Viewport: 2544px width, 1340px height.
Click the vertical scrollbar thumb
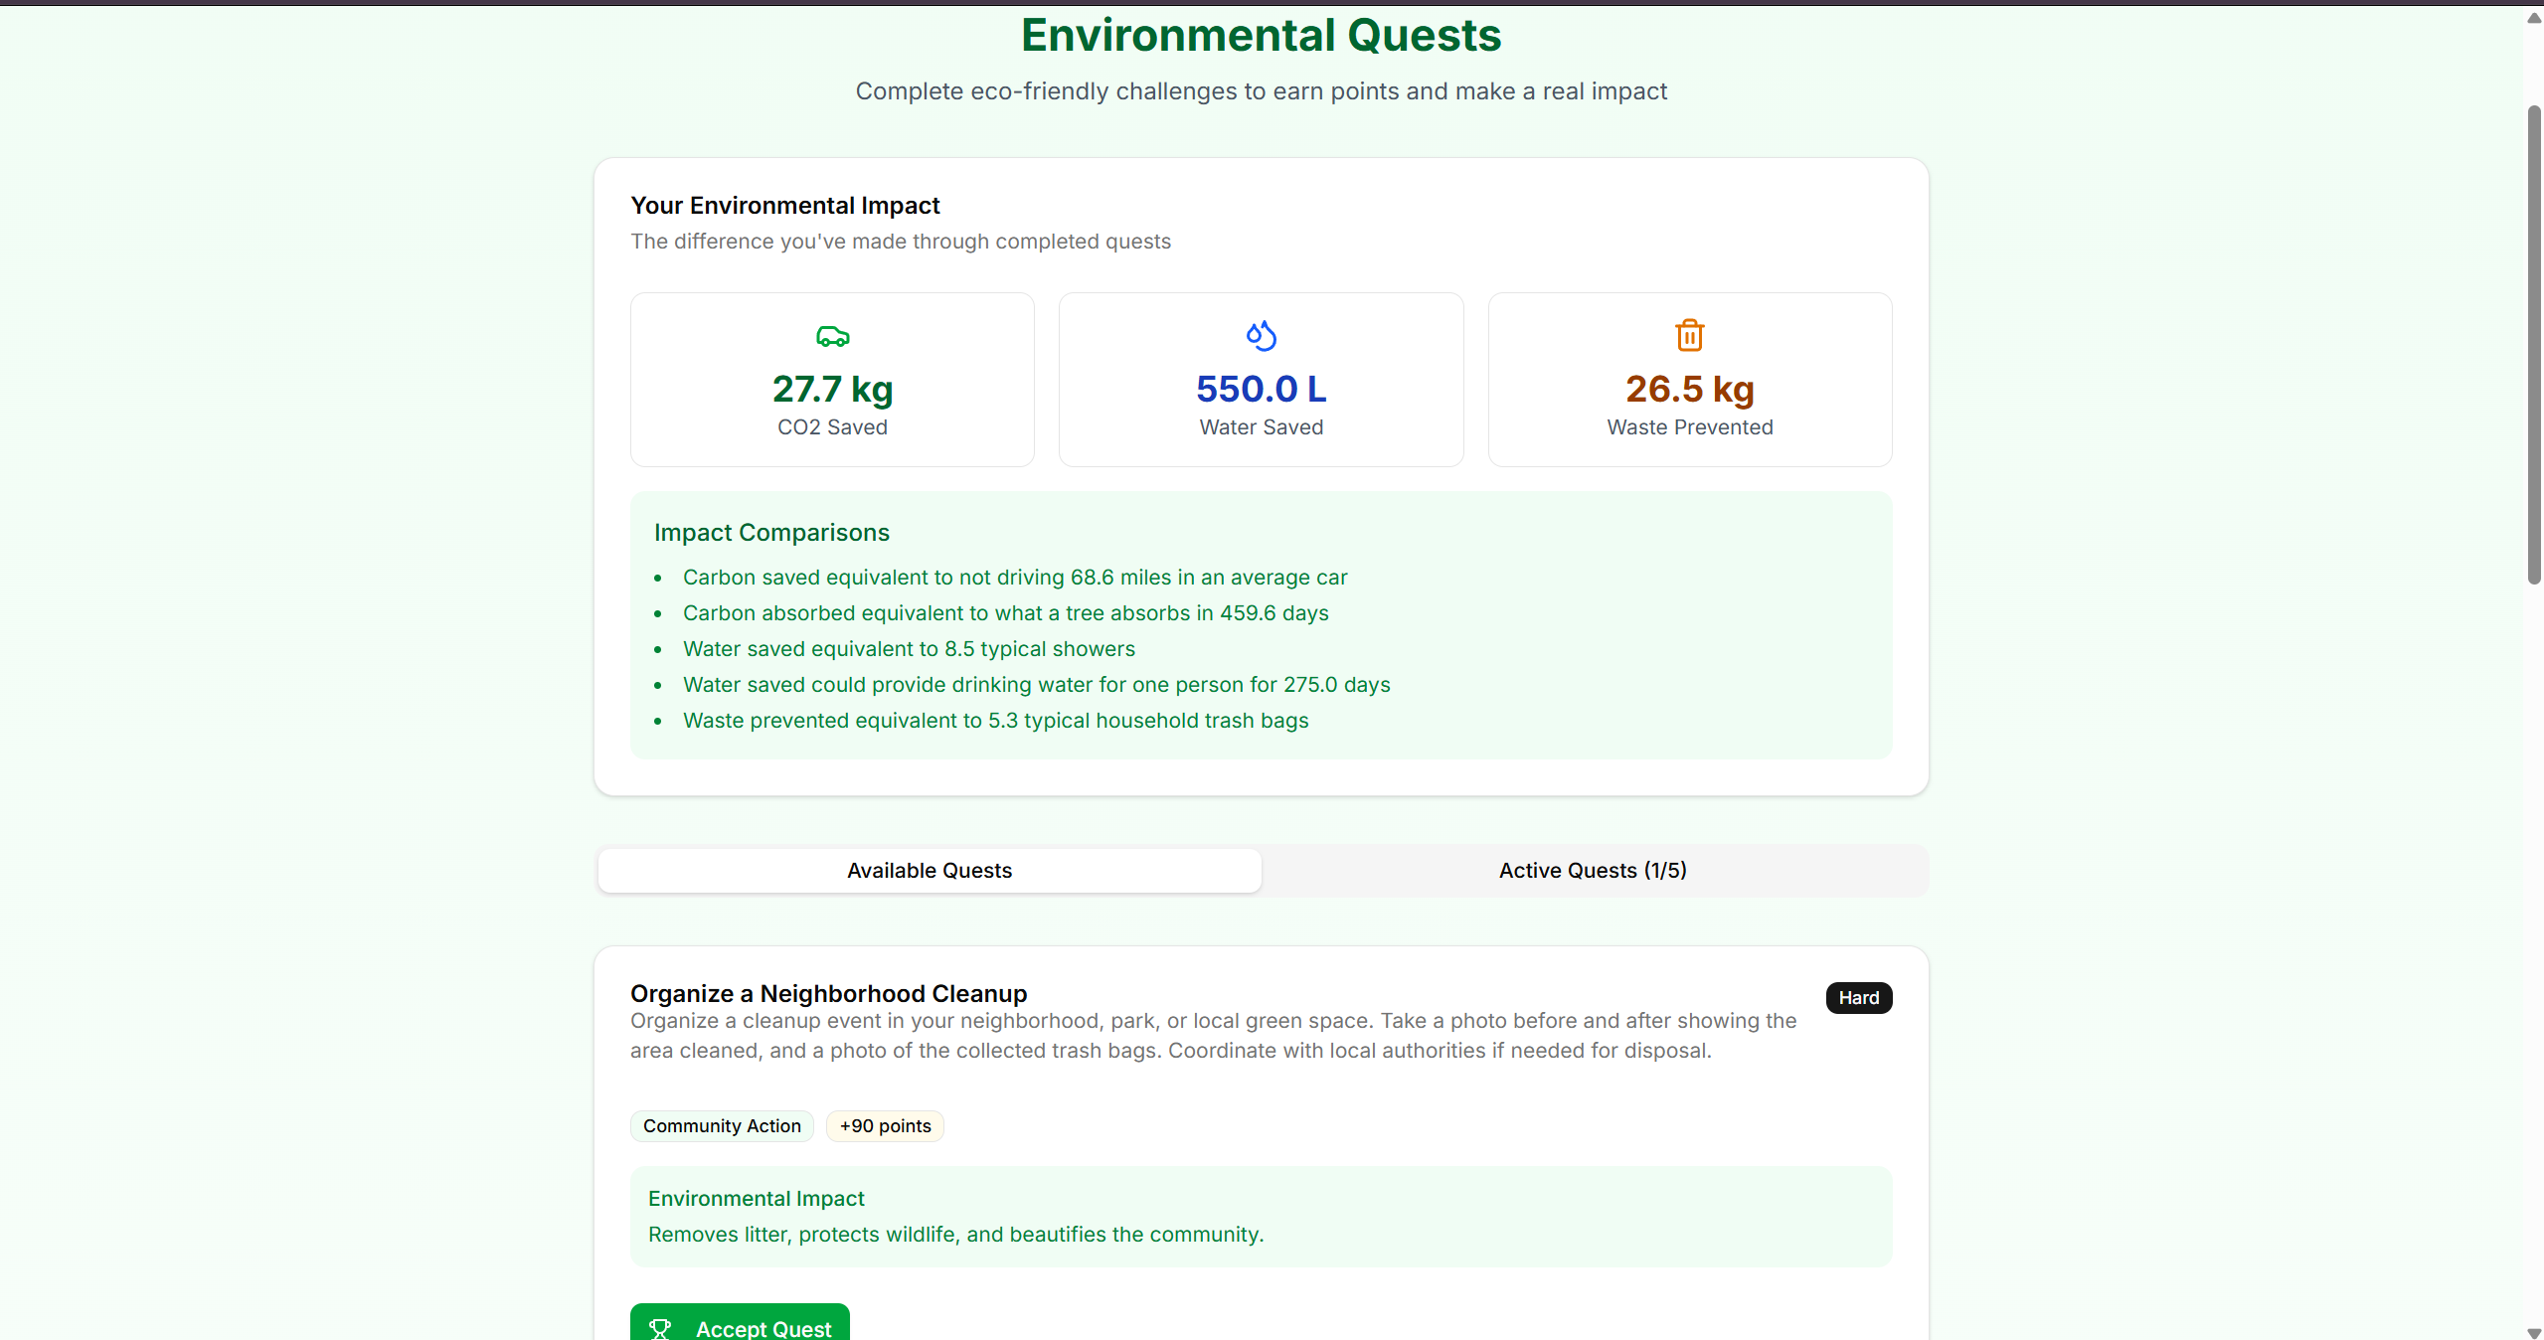pos(2534,343)
